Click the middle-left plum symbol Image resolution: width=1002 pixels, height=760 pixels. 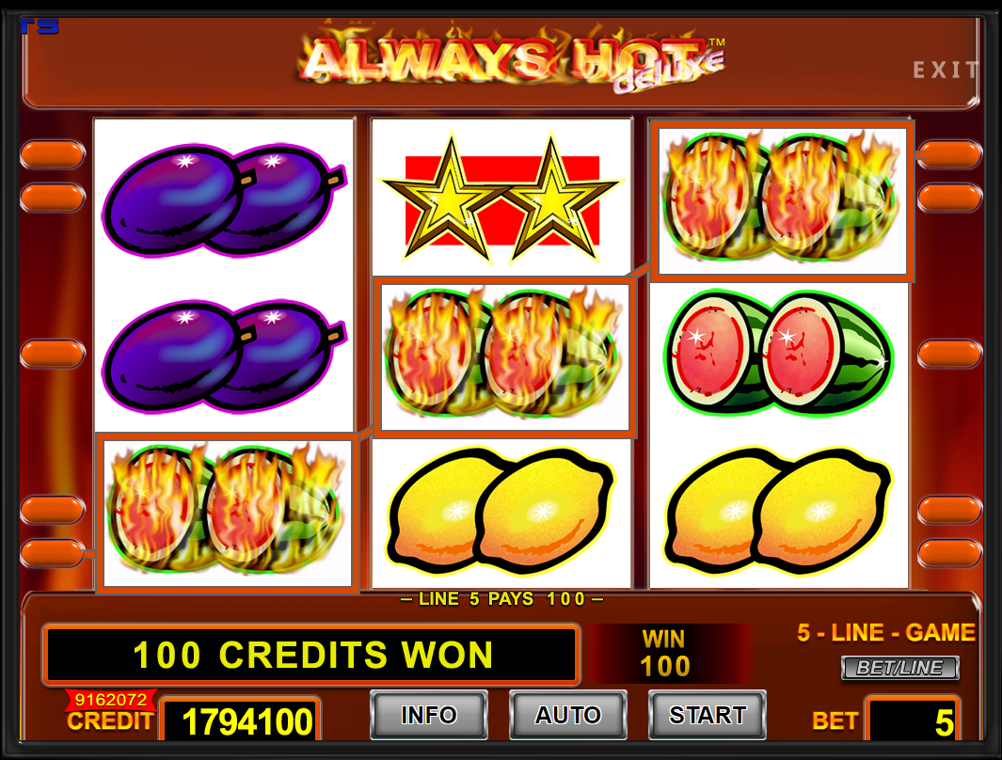(x=224, y=356)
